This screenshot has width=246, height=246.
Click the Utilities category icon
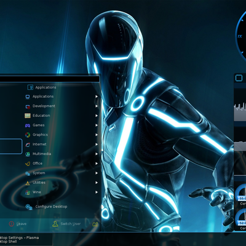28,183
